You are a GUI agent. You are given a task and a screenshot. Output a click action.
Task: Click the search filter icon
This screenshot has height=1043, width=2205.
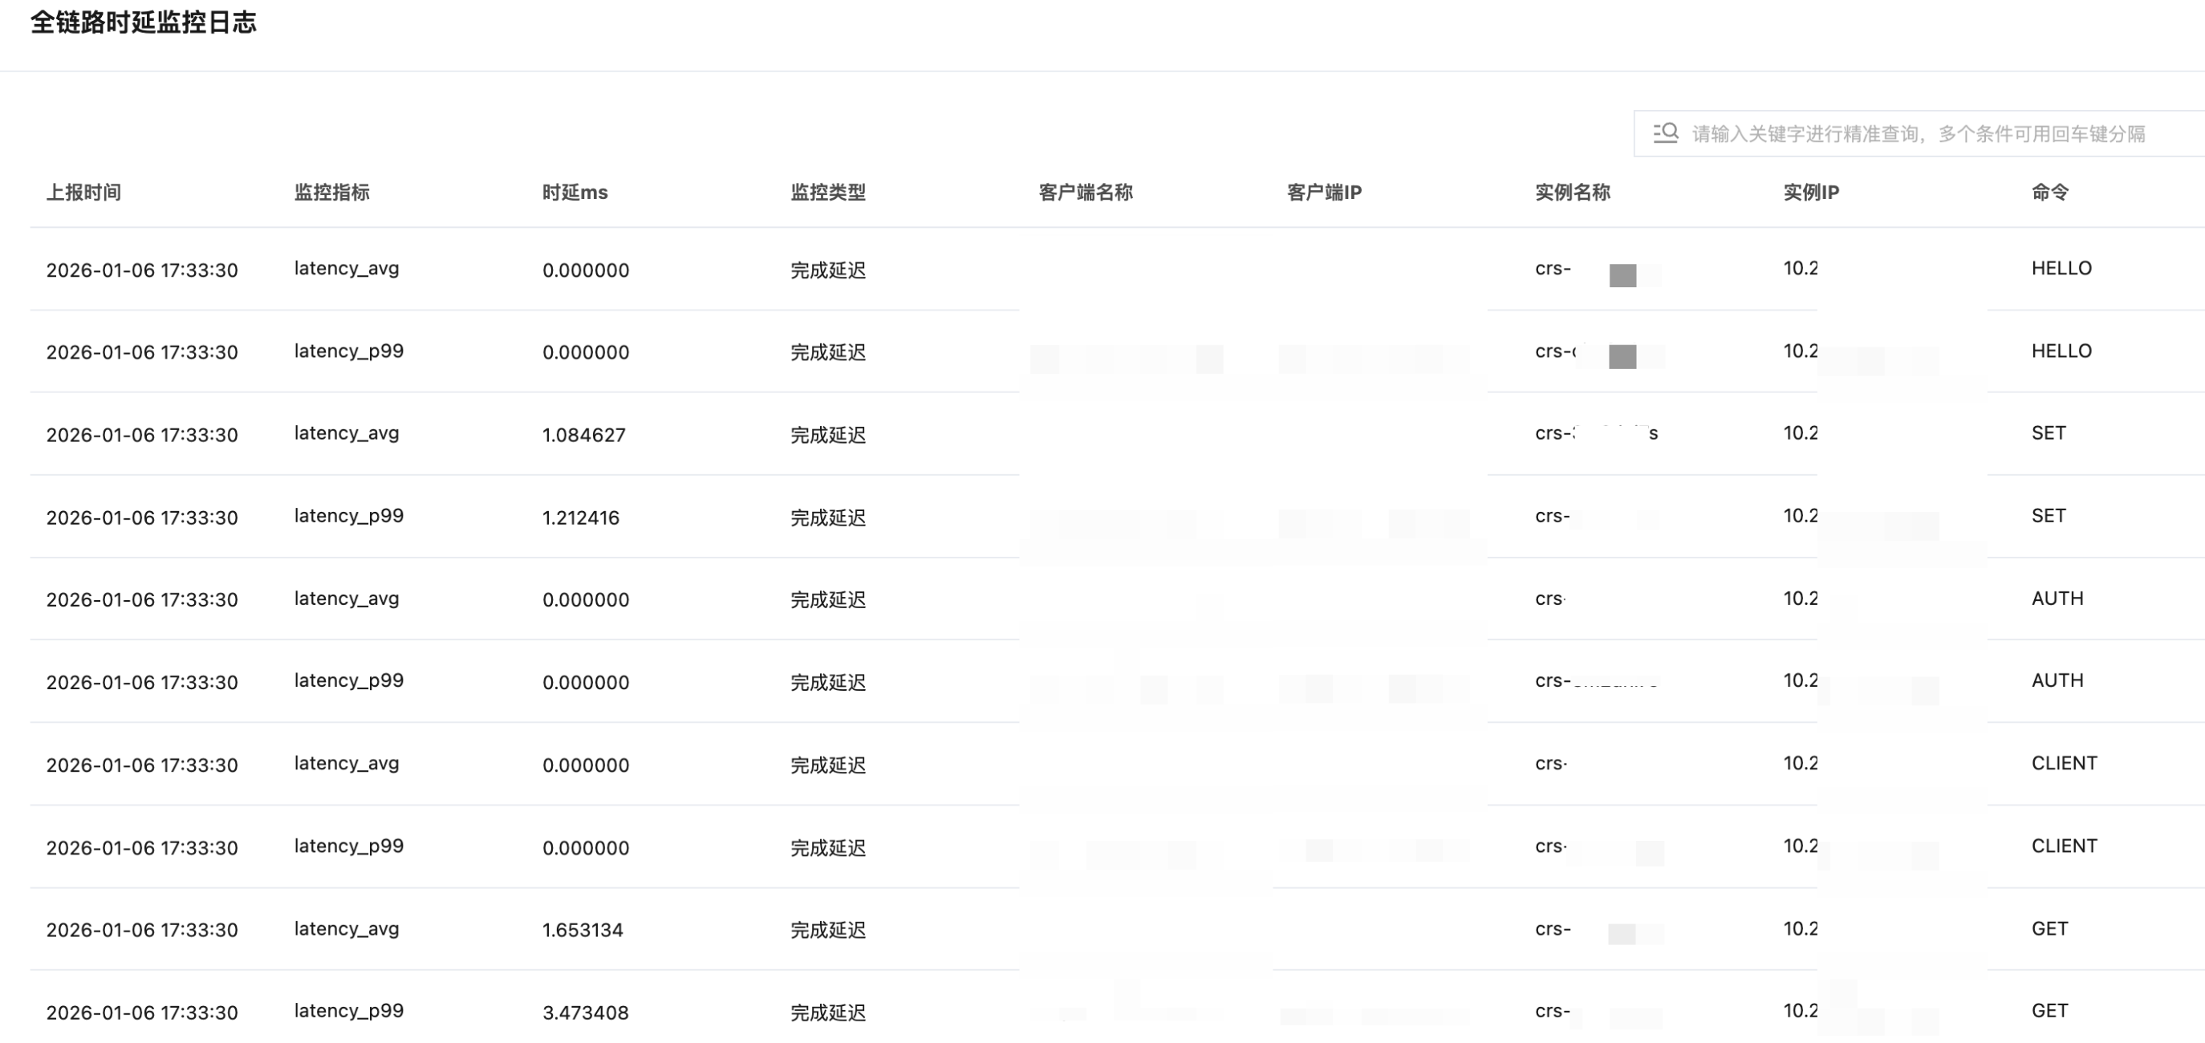(1665, 132)
